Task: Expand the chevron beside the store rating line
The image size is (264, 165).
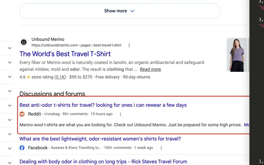Action: 10,77
